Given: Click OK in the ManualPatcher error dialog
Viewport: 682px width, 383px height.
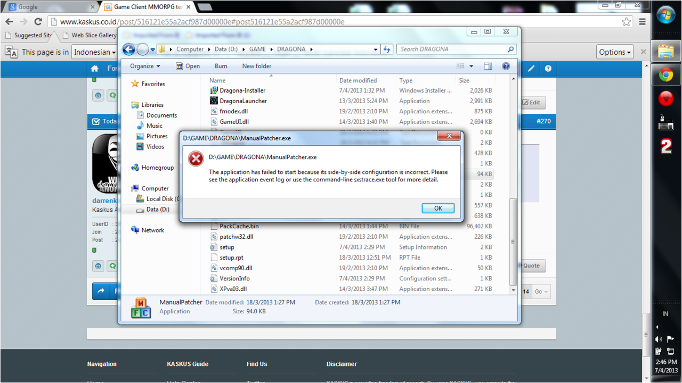Looking at the screenshot, I should 438,208.
